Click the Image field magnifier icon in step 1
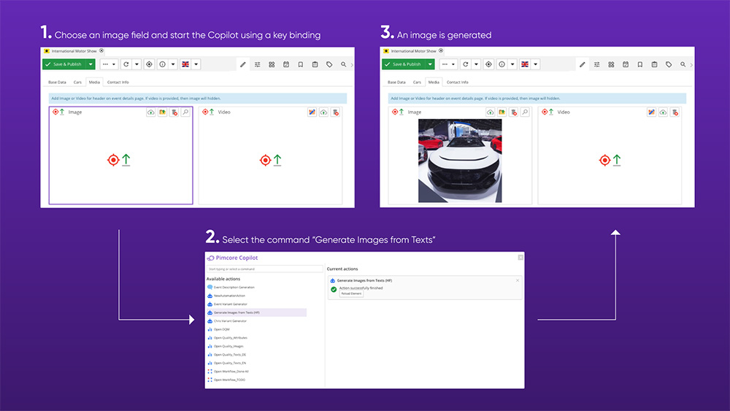This screenshot has height=411, width=730. [x=185, y=112]
